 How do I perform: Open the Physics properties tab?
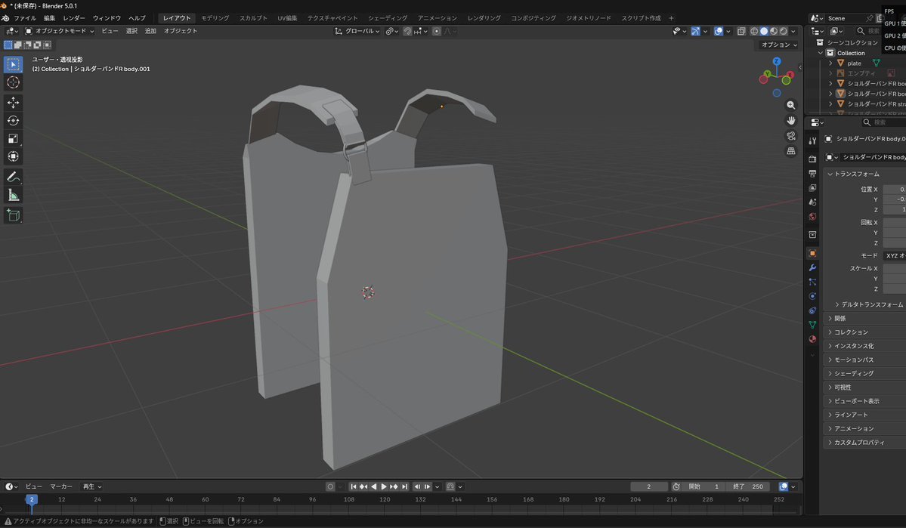812,296
